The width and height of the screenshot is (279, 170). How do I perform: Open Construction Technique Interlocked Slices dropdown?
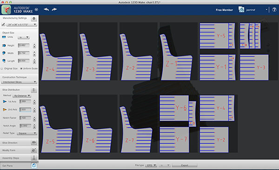point(19,82)
